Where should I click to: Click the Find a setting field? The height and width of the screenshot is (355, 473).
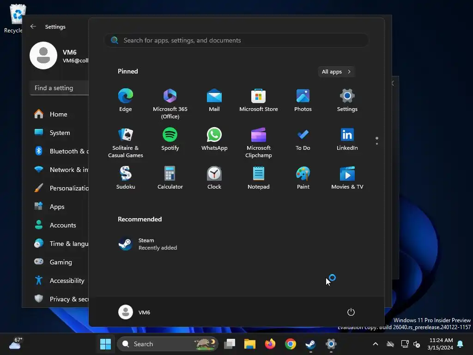click(60, 88)
